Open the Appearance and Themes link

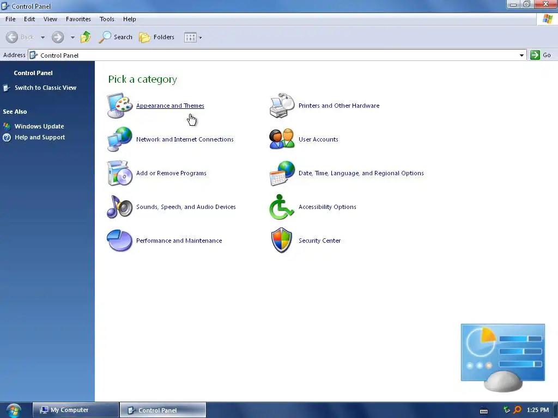(x=170, y=106)
